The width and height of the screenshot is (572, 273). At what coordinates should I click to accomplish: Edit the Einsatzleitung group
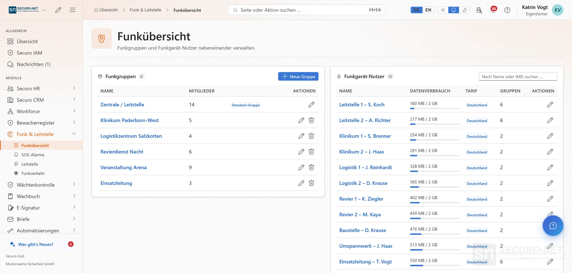click(x=301, y=183)
